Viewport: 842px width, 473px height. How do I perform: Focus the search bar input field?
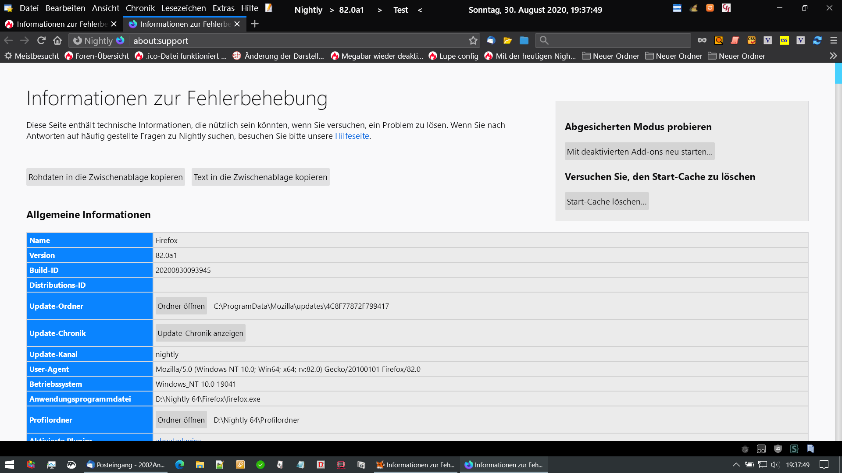tap(618, 41)
